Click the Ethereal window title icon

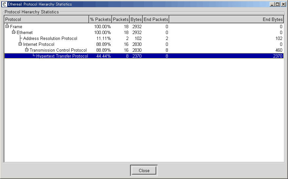(4, 4)
